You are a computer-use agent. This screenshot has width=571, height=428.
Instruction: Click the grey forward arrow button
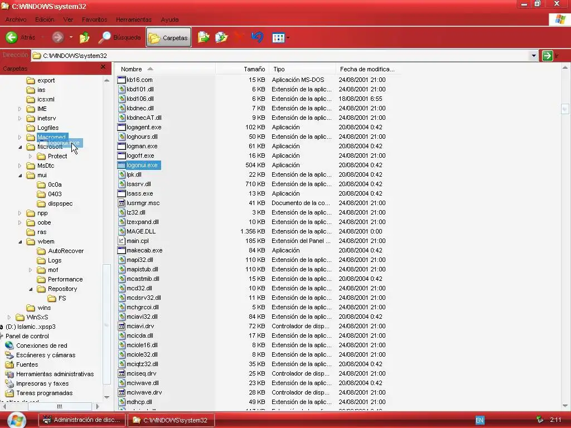pos(58,37)
